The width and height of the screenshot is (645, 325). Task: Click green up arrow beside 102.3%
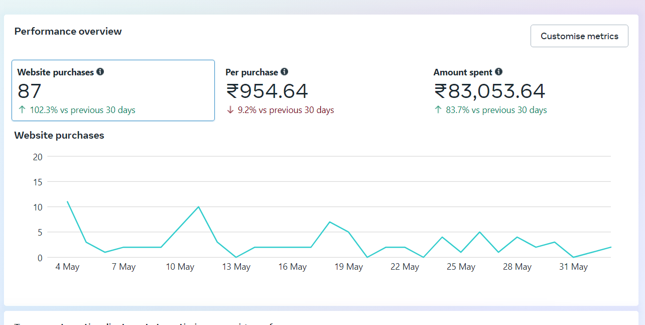pyautogui.click(x=22, y=110)
